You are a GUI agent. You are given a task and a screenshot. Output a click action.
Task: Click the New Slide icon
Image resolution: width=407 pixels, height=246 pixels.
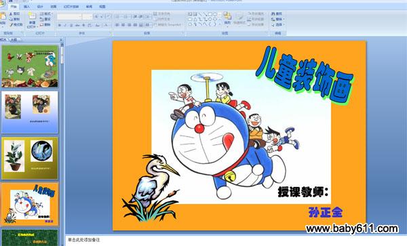pos(32,16)
